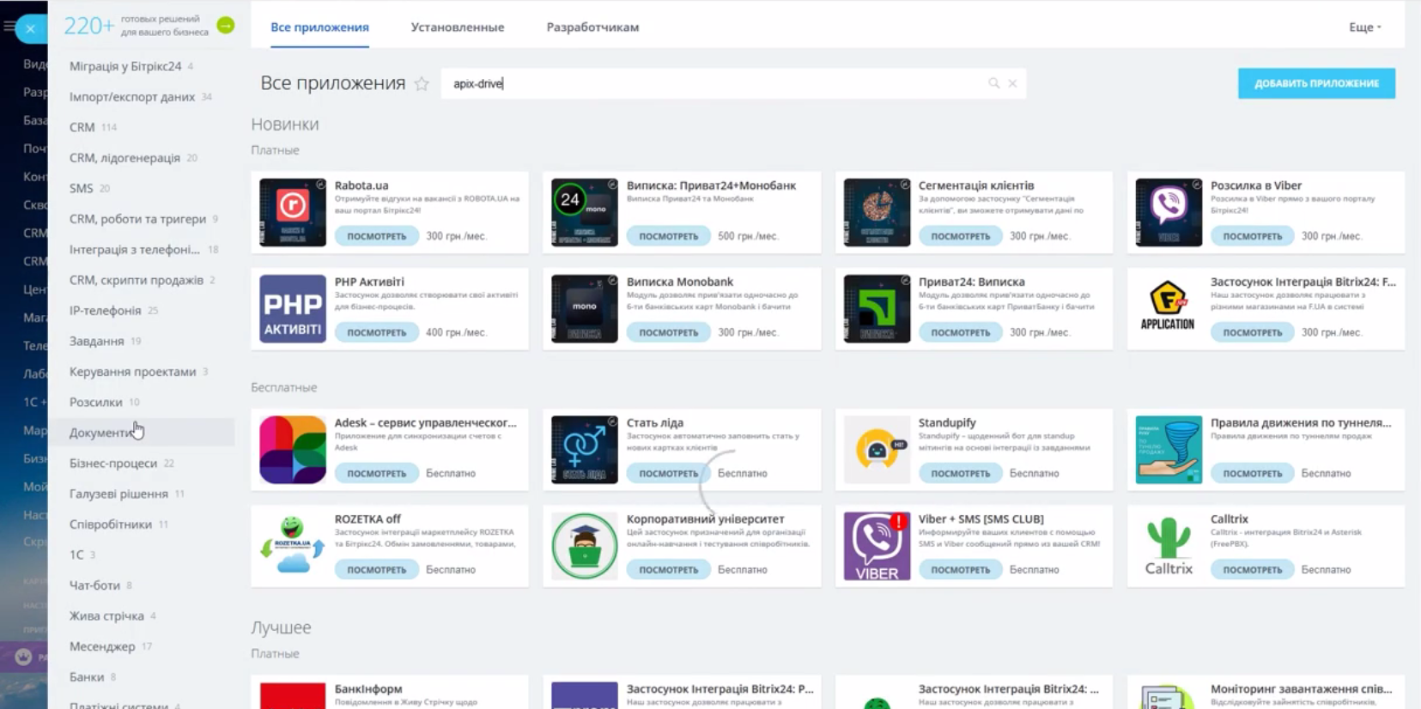Click ПОСМОТРЕТЬ for Сегментація клієнтів
Image resolution: width=1421 pixels, height=709 pixels.
tap(961, 236)
